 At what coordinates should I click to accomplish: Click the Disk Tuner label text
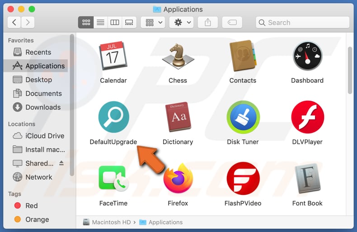(x=243, y=142)
